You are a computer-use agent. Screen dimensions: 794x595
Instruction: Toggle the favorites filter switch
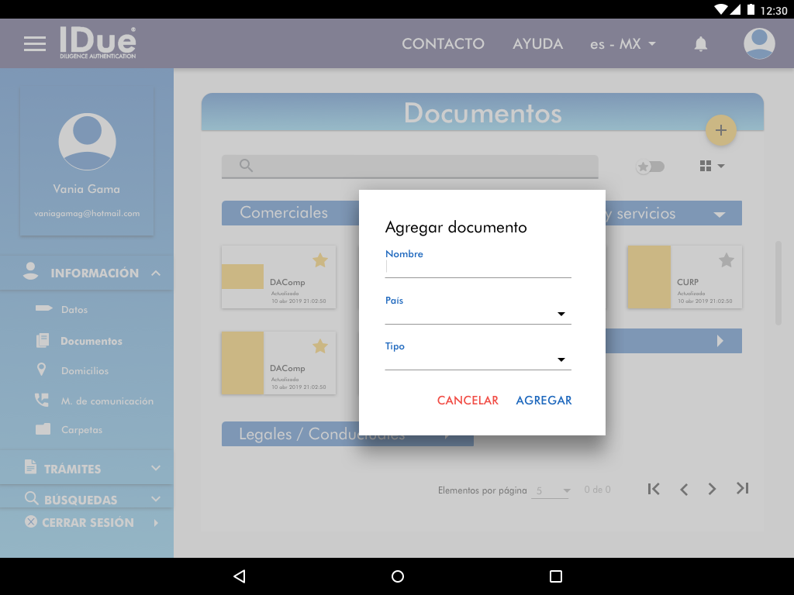(x=650, y=167)
